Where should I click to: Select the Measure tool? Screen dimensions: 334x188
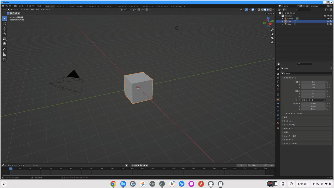[x=4, y=54]
